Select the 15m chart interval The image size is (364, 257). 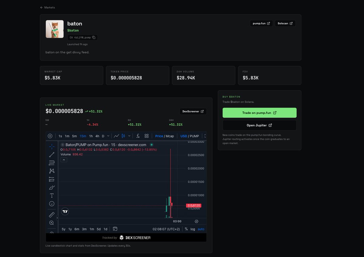(x=83, y=136)
